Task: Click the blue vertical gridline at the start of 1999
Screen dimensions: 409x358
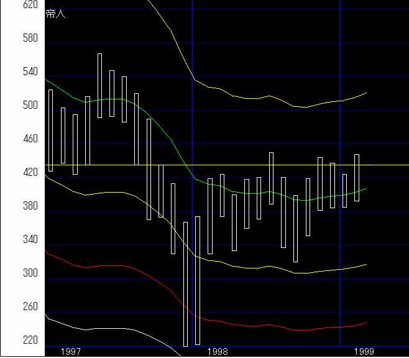Action: pyautogui.click(x=340, y=62)
